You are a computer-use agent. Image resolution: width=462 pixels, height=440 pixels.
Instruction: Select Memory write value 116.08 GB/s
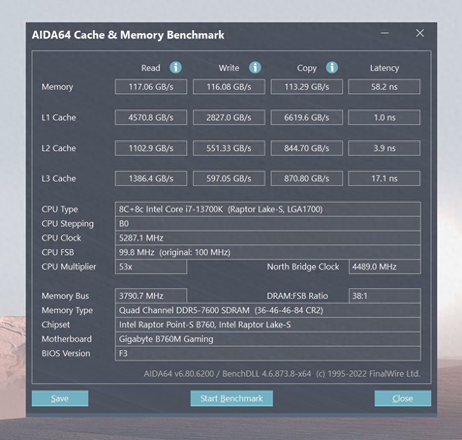click(229, 87)
